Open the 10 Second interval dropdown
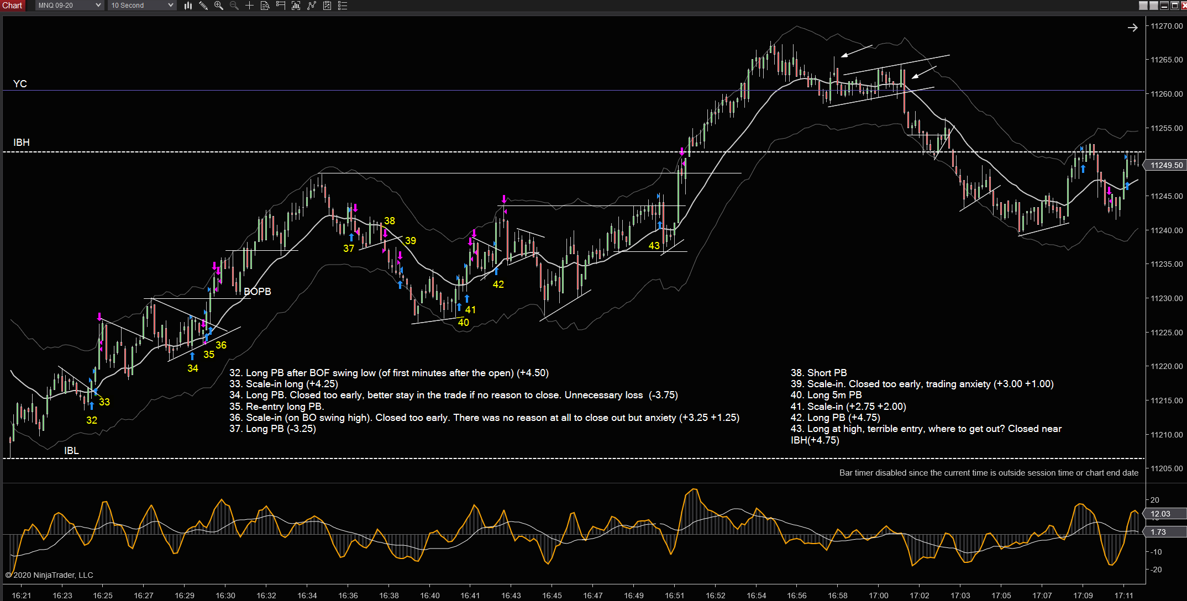Screen dimensions: 1187x601 (x=141, y=6)
